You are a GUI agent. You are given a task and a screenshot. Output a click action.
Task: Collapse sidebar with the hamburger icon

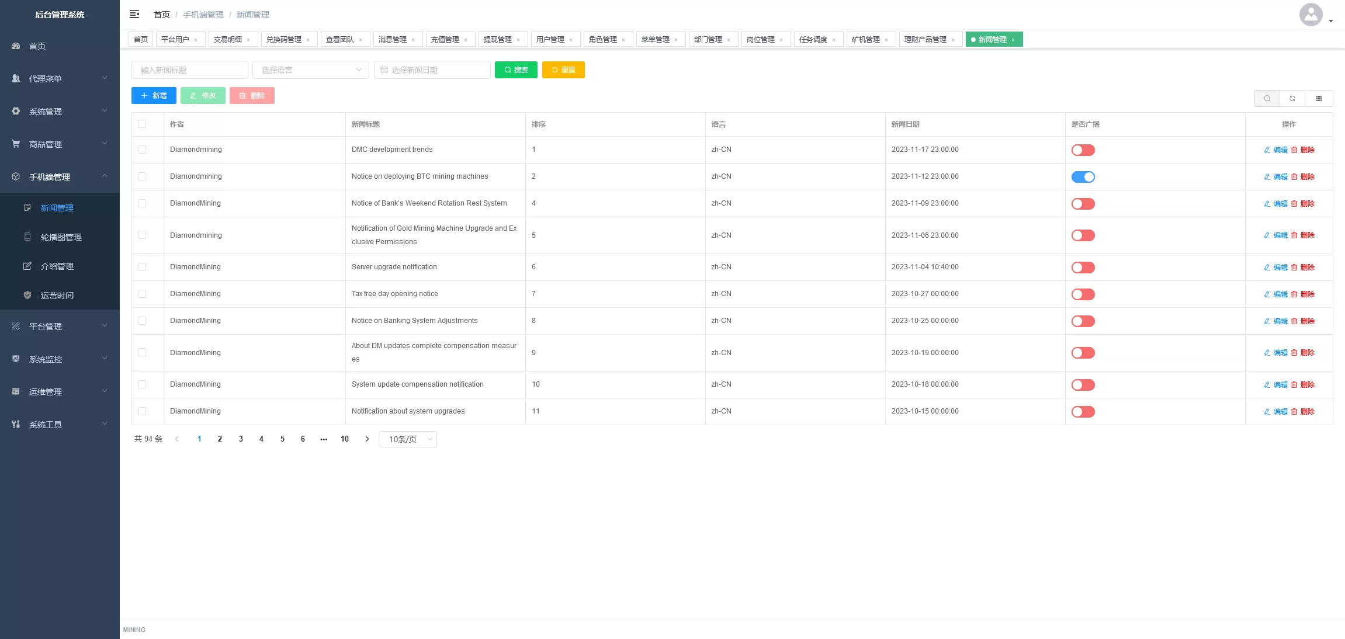click(134, 14)
